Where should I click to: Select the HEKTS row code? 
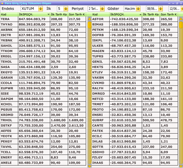point(98,67)
